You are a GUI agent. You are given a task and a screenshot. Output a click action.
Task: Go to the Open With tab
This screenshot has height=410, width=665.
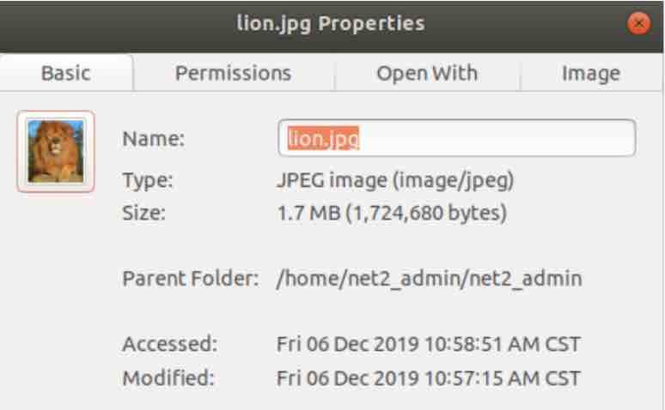click(427, 73)
